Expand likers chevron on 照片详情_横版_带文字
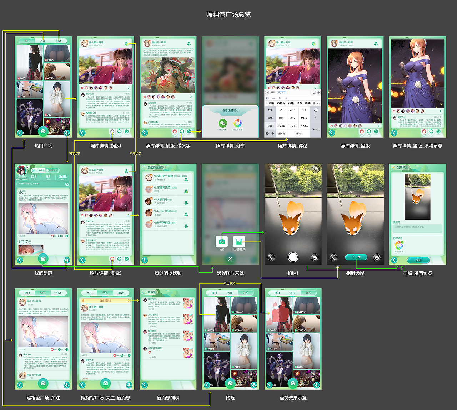457x410 pixels. click(191, 97)
